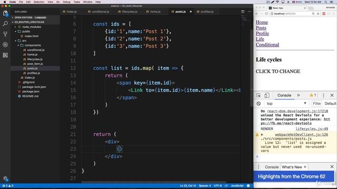Screen dimensions: 337x189
Task: Click the console Filter input field
Action: (316, 103)
